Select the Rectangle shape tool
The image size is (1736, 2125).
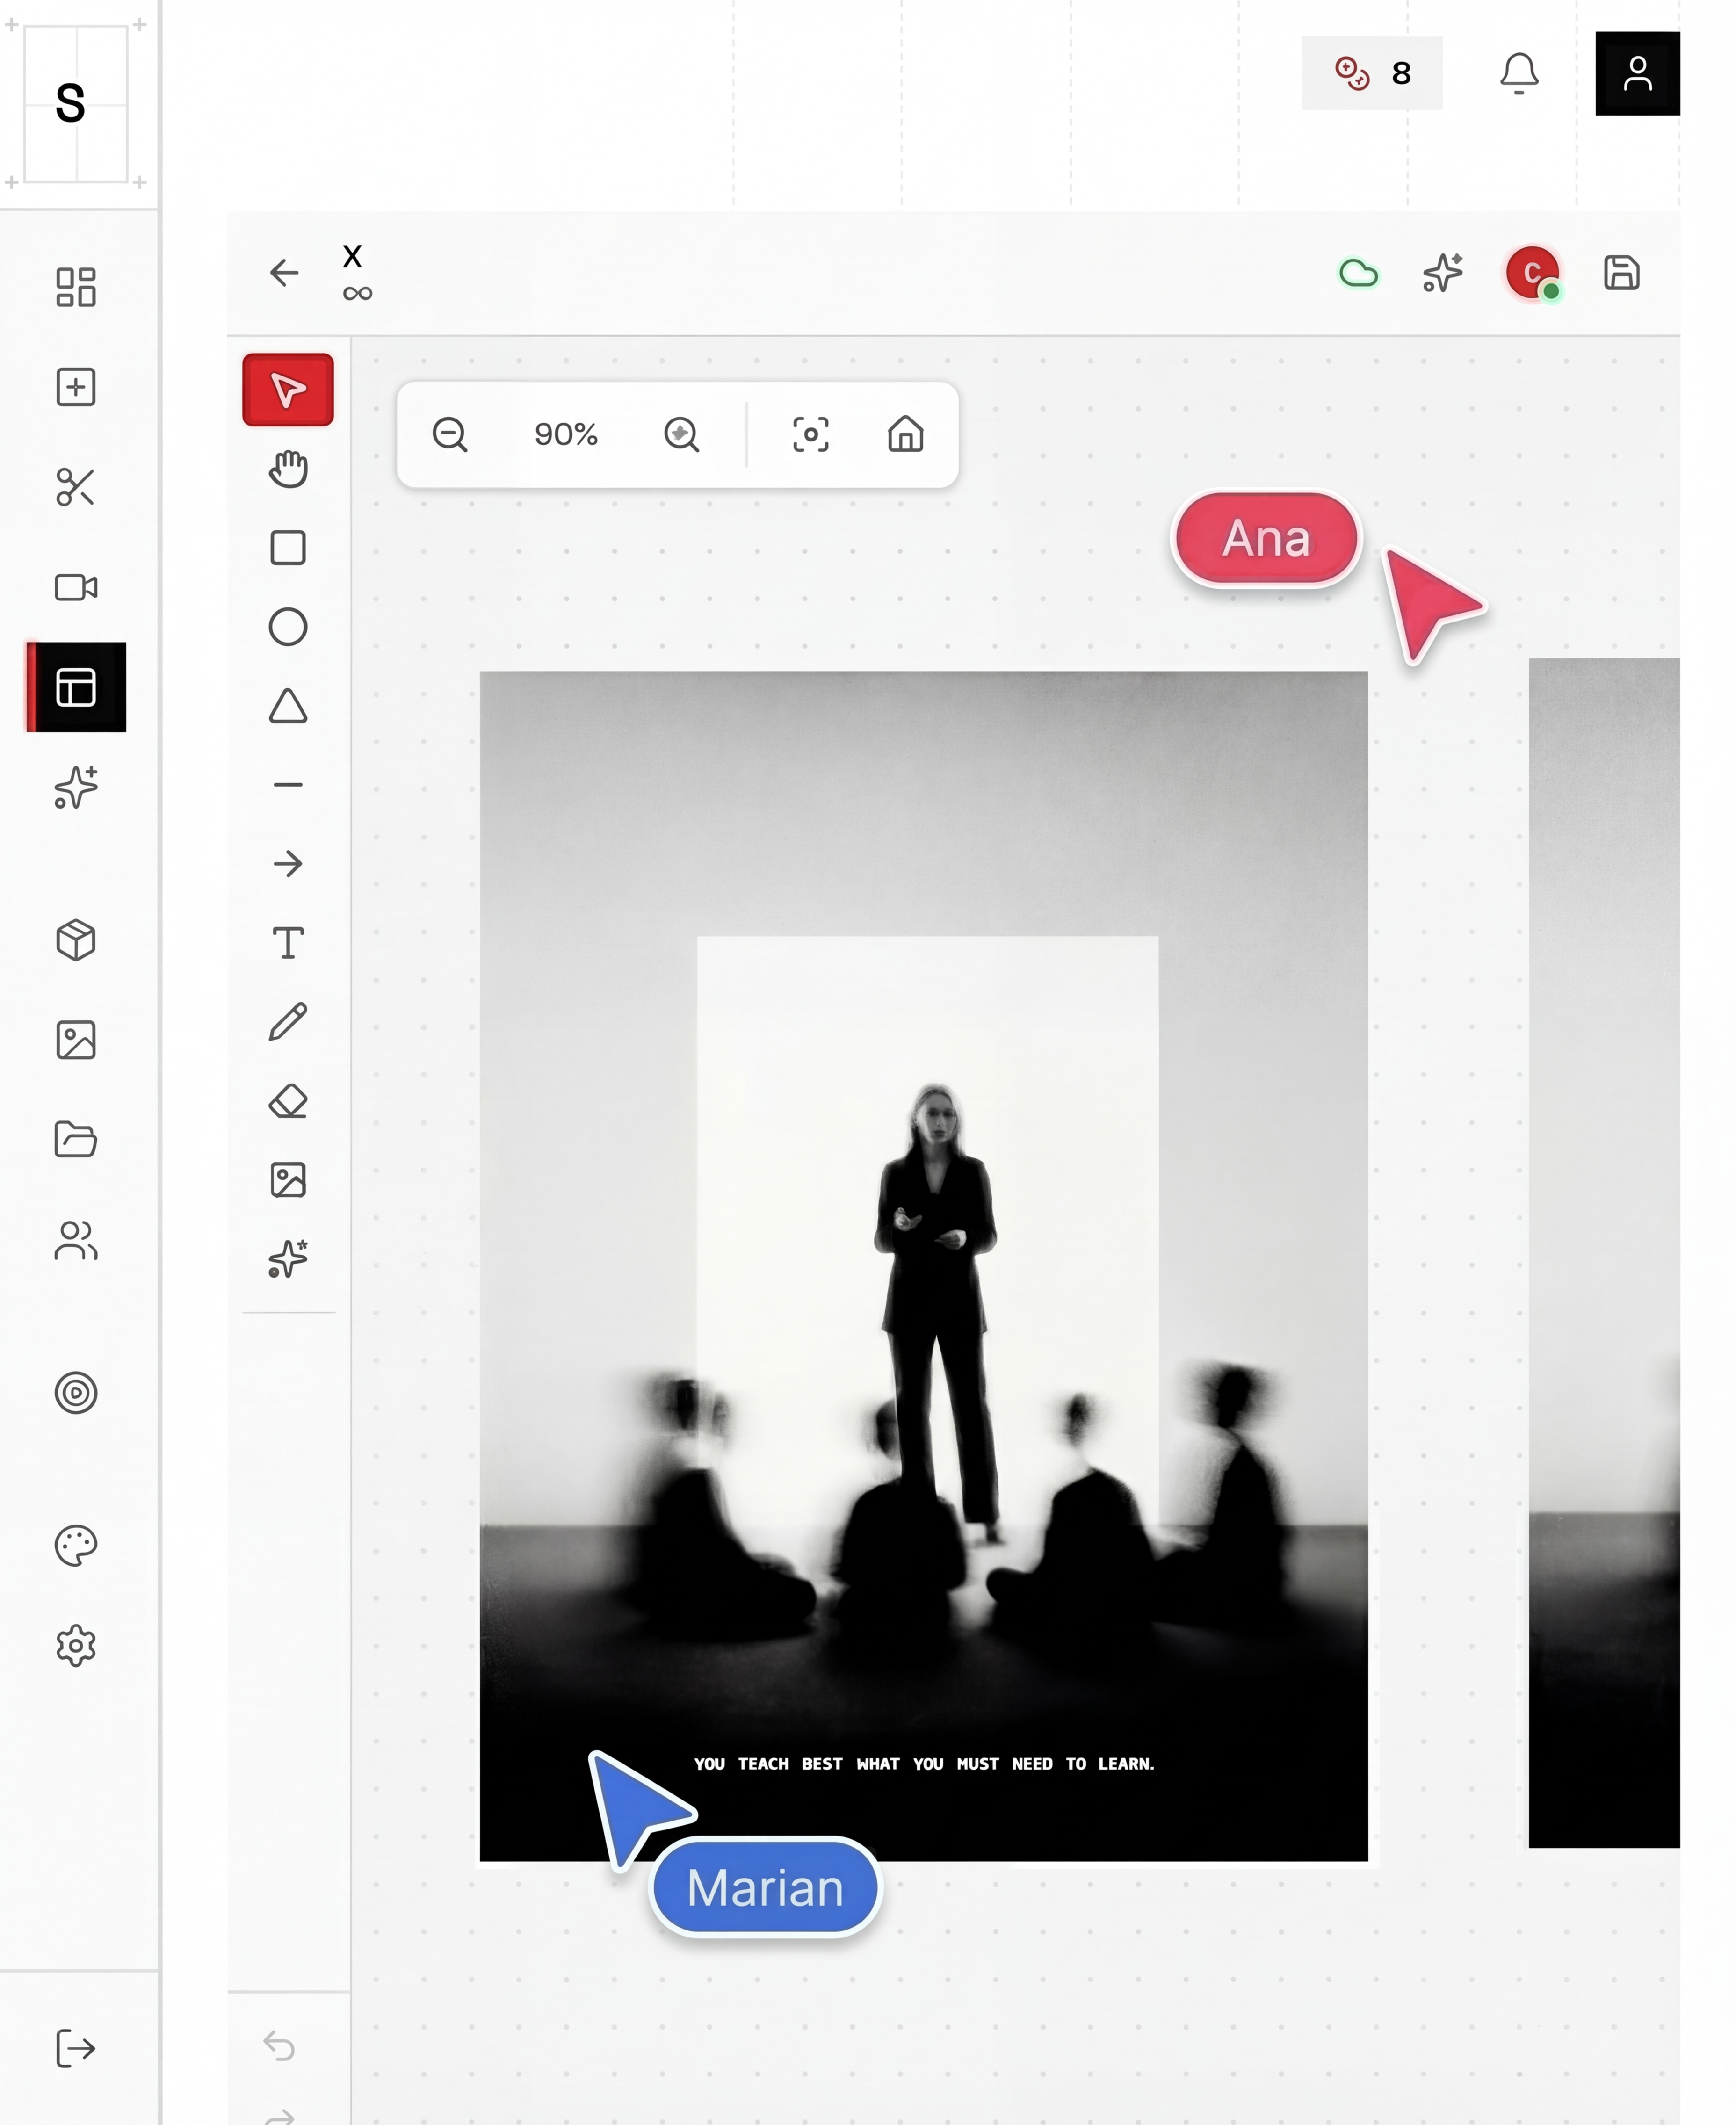(288, 548)
